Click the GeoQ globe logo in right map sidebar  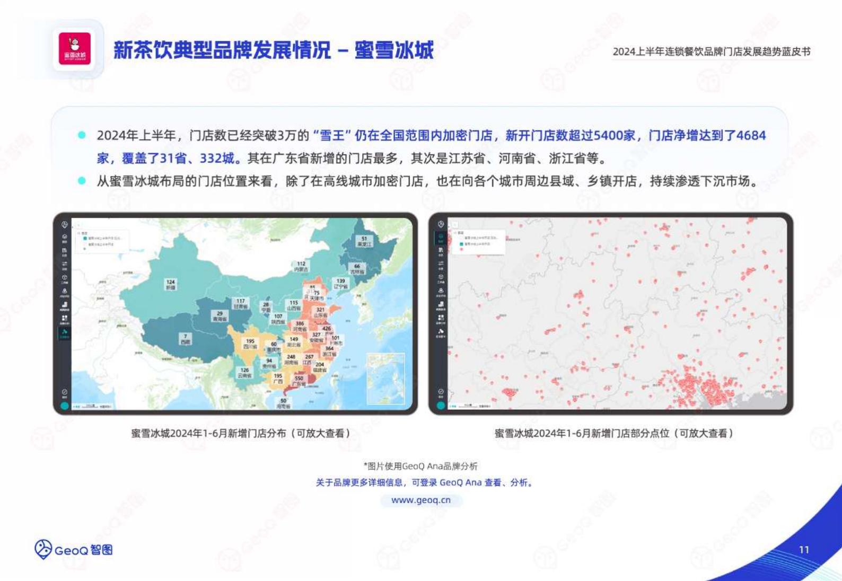pos(441,225)
